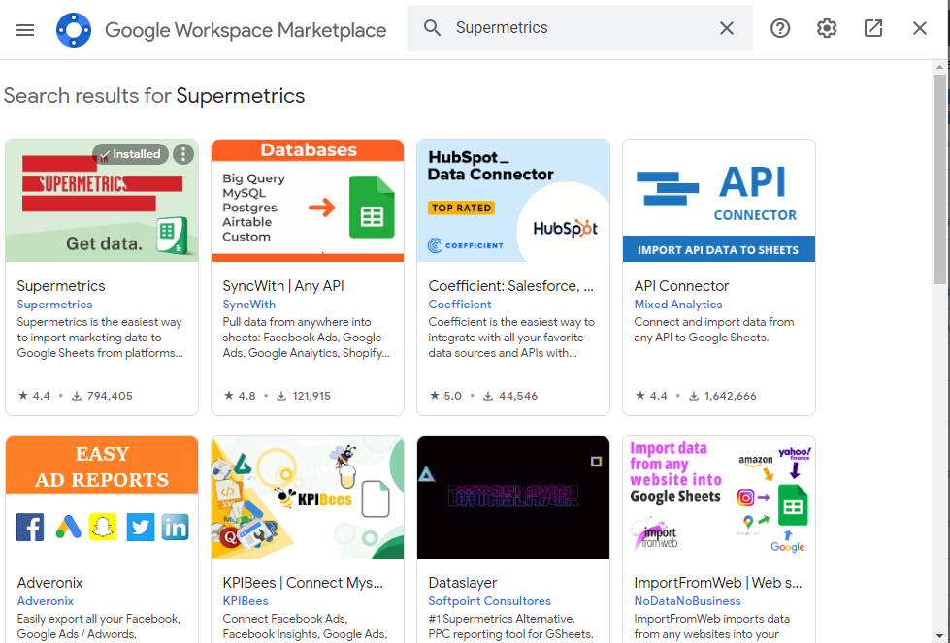Open the hamburger main menu
The image size is (950, 643).
click(25, 29)
